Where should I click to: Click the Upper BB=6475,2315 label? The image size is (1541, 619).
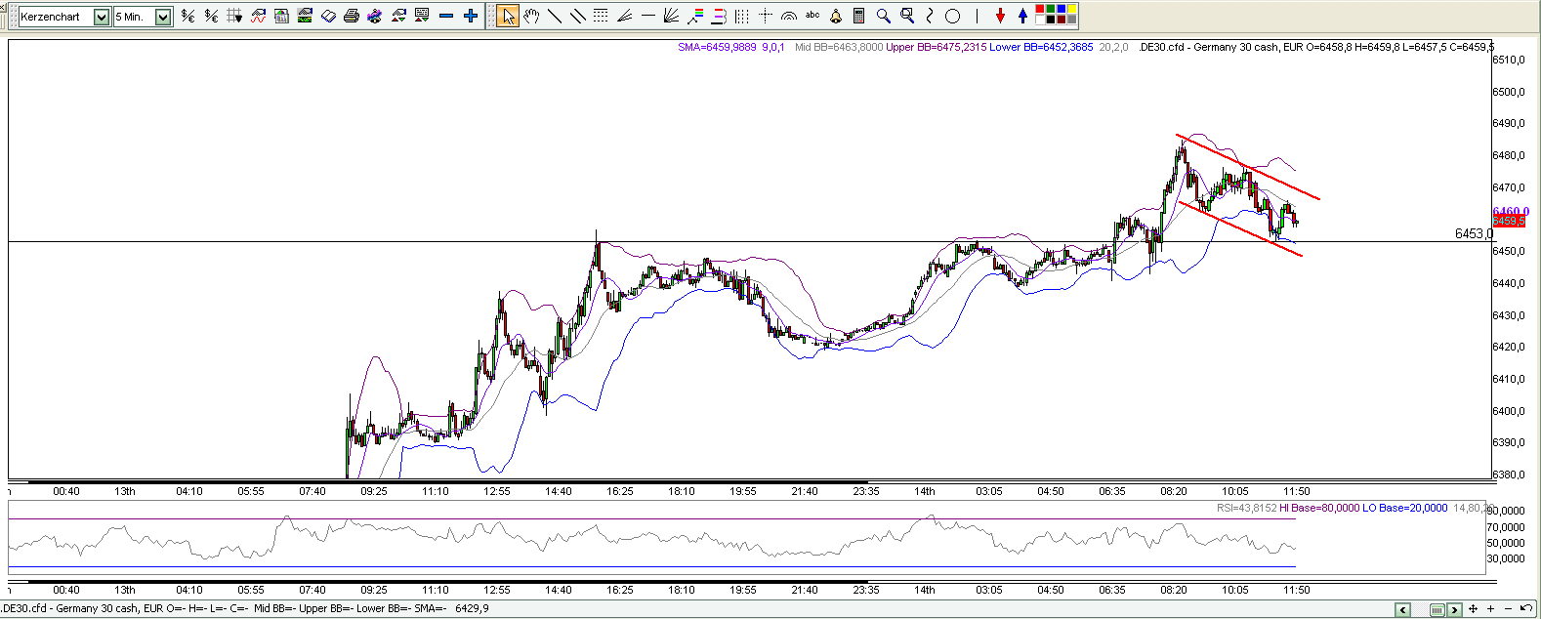pyautogui.click(x=936, y=47)
